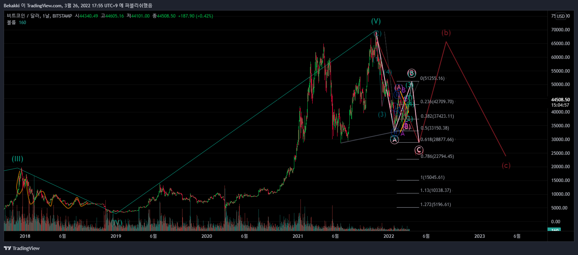Click the BITSTAMP exchange label
This screenshot has height=255, width=578.
pos(62,16)
